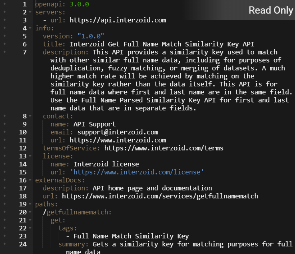This screenshot has height=254, width=295.
Task: Click the plus icon beside line 10
Action: tap(5, 132)
